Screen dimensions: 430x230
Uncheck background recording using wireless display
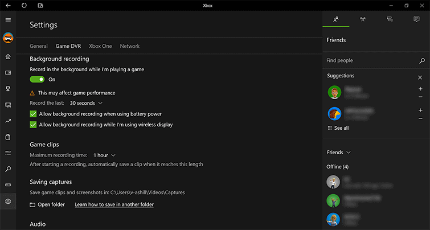[33, 125]
